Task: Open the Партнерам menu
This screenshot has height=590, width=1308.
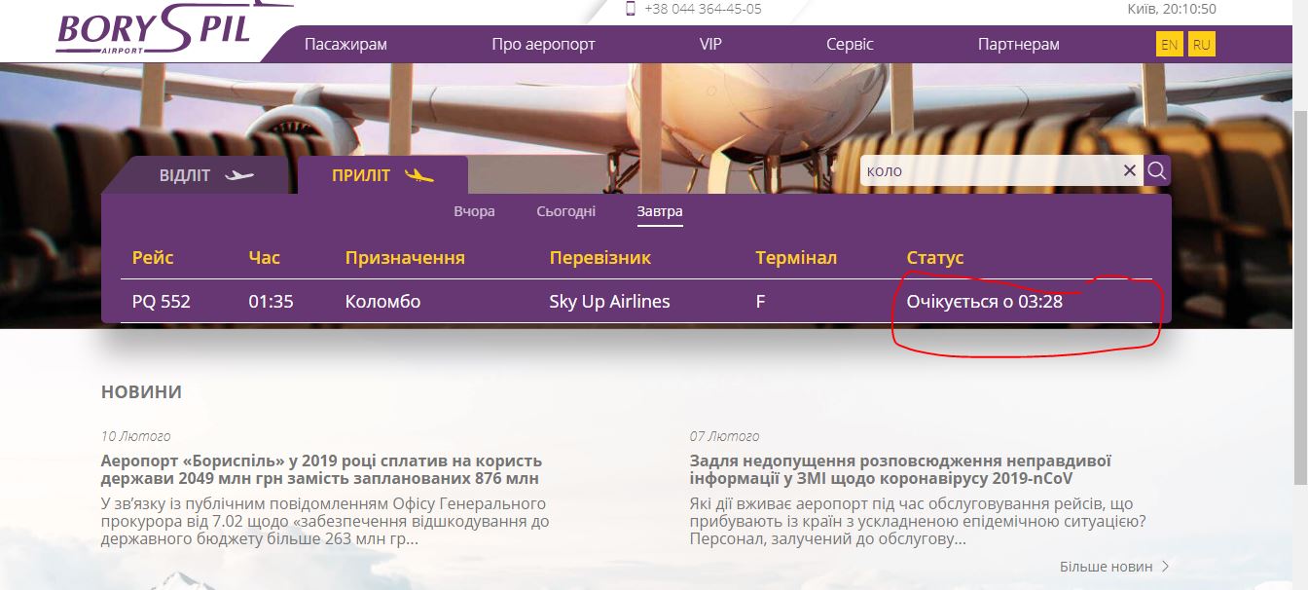Action: click(x=1018, y=45)
